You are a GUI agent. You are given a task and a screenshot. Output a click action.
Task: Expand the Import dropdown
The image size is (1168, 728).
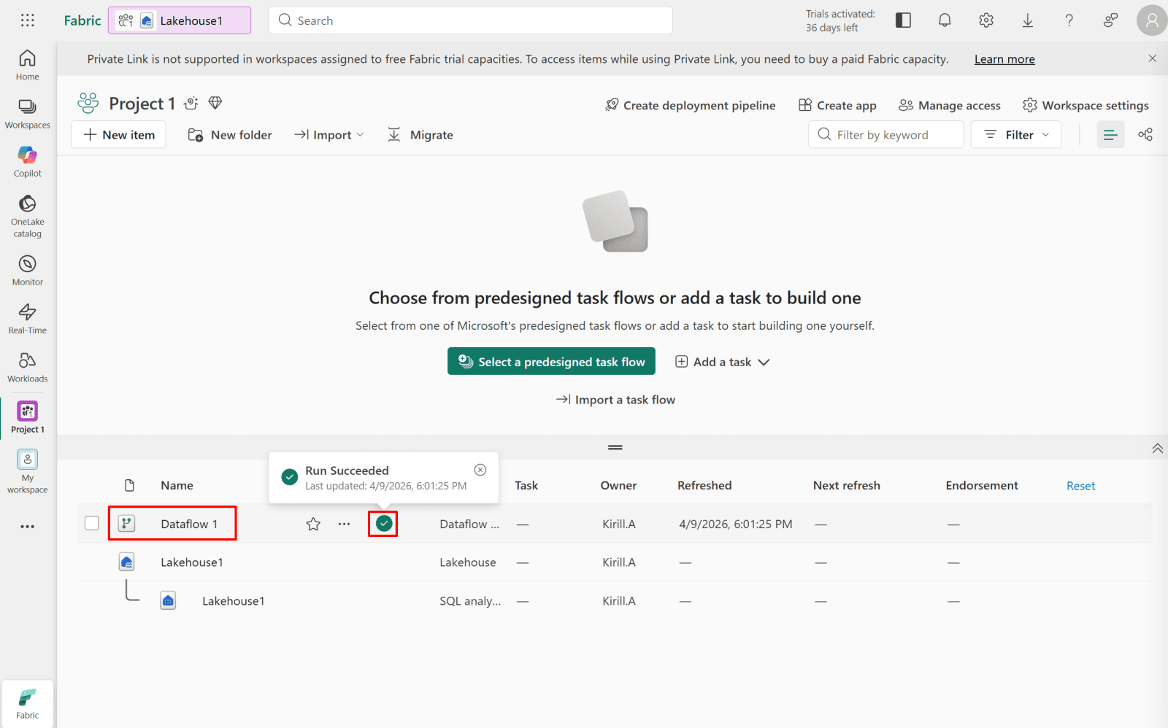[x=329, y=135]
